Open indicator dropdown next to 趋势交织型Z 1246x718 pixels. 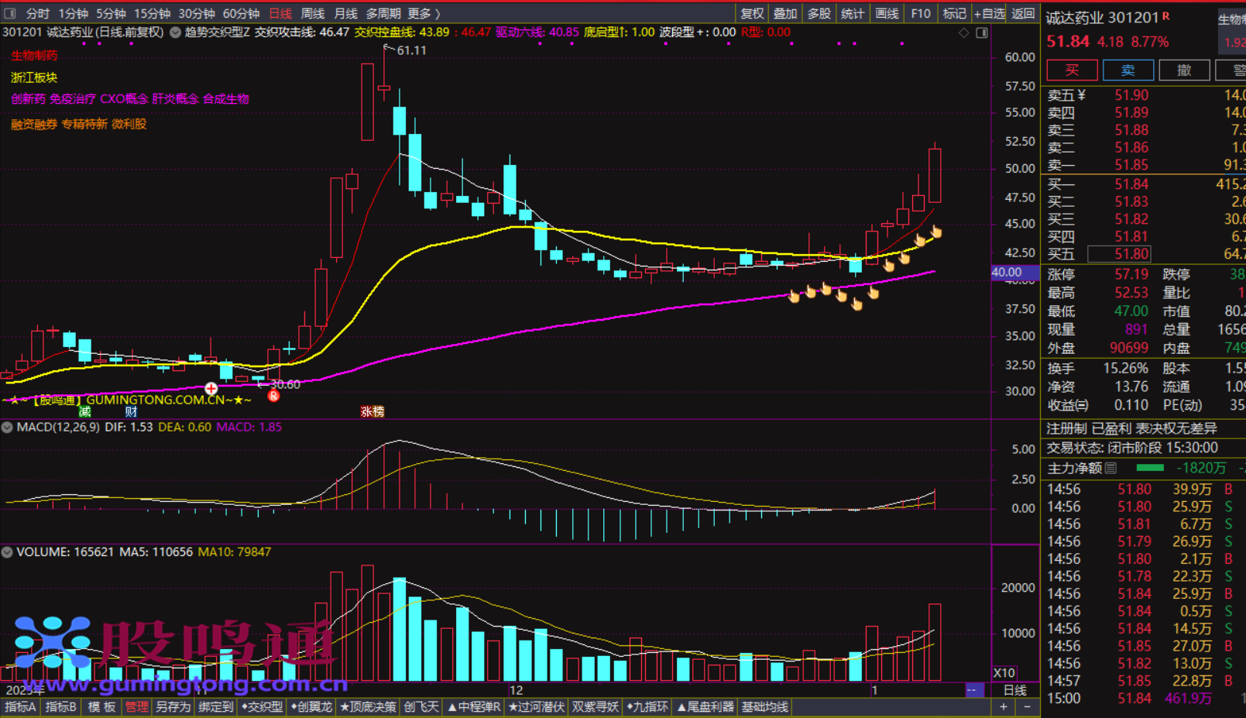[176, 33]
